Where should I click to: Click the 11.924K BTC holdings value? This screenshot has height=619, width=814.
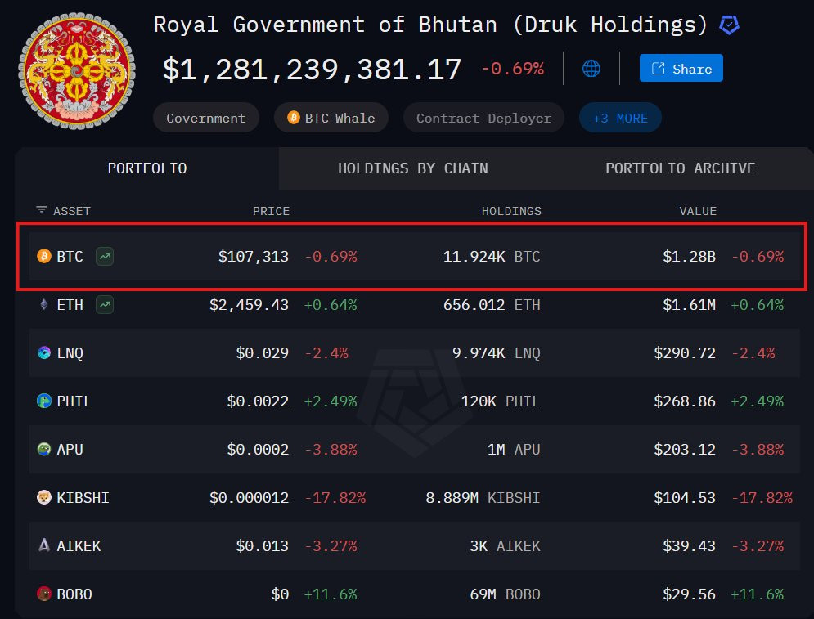tap(492, 256)
